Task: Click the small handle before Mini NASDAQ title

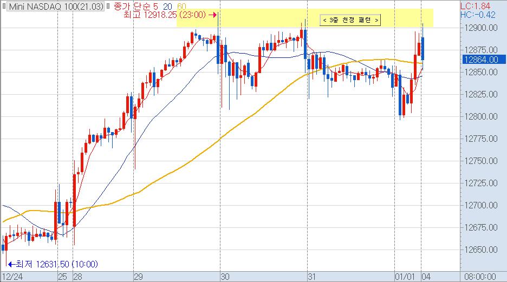Action: (4, 6)
